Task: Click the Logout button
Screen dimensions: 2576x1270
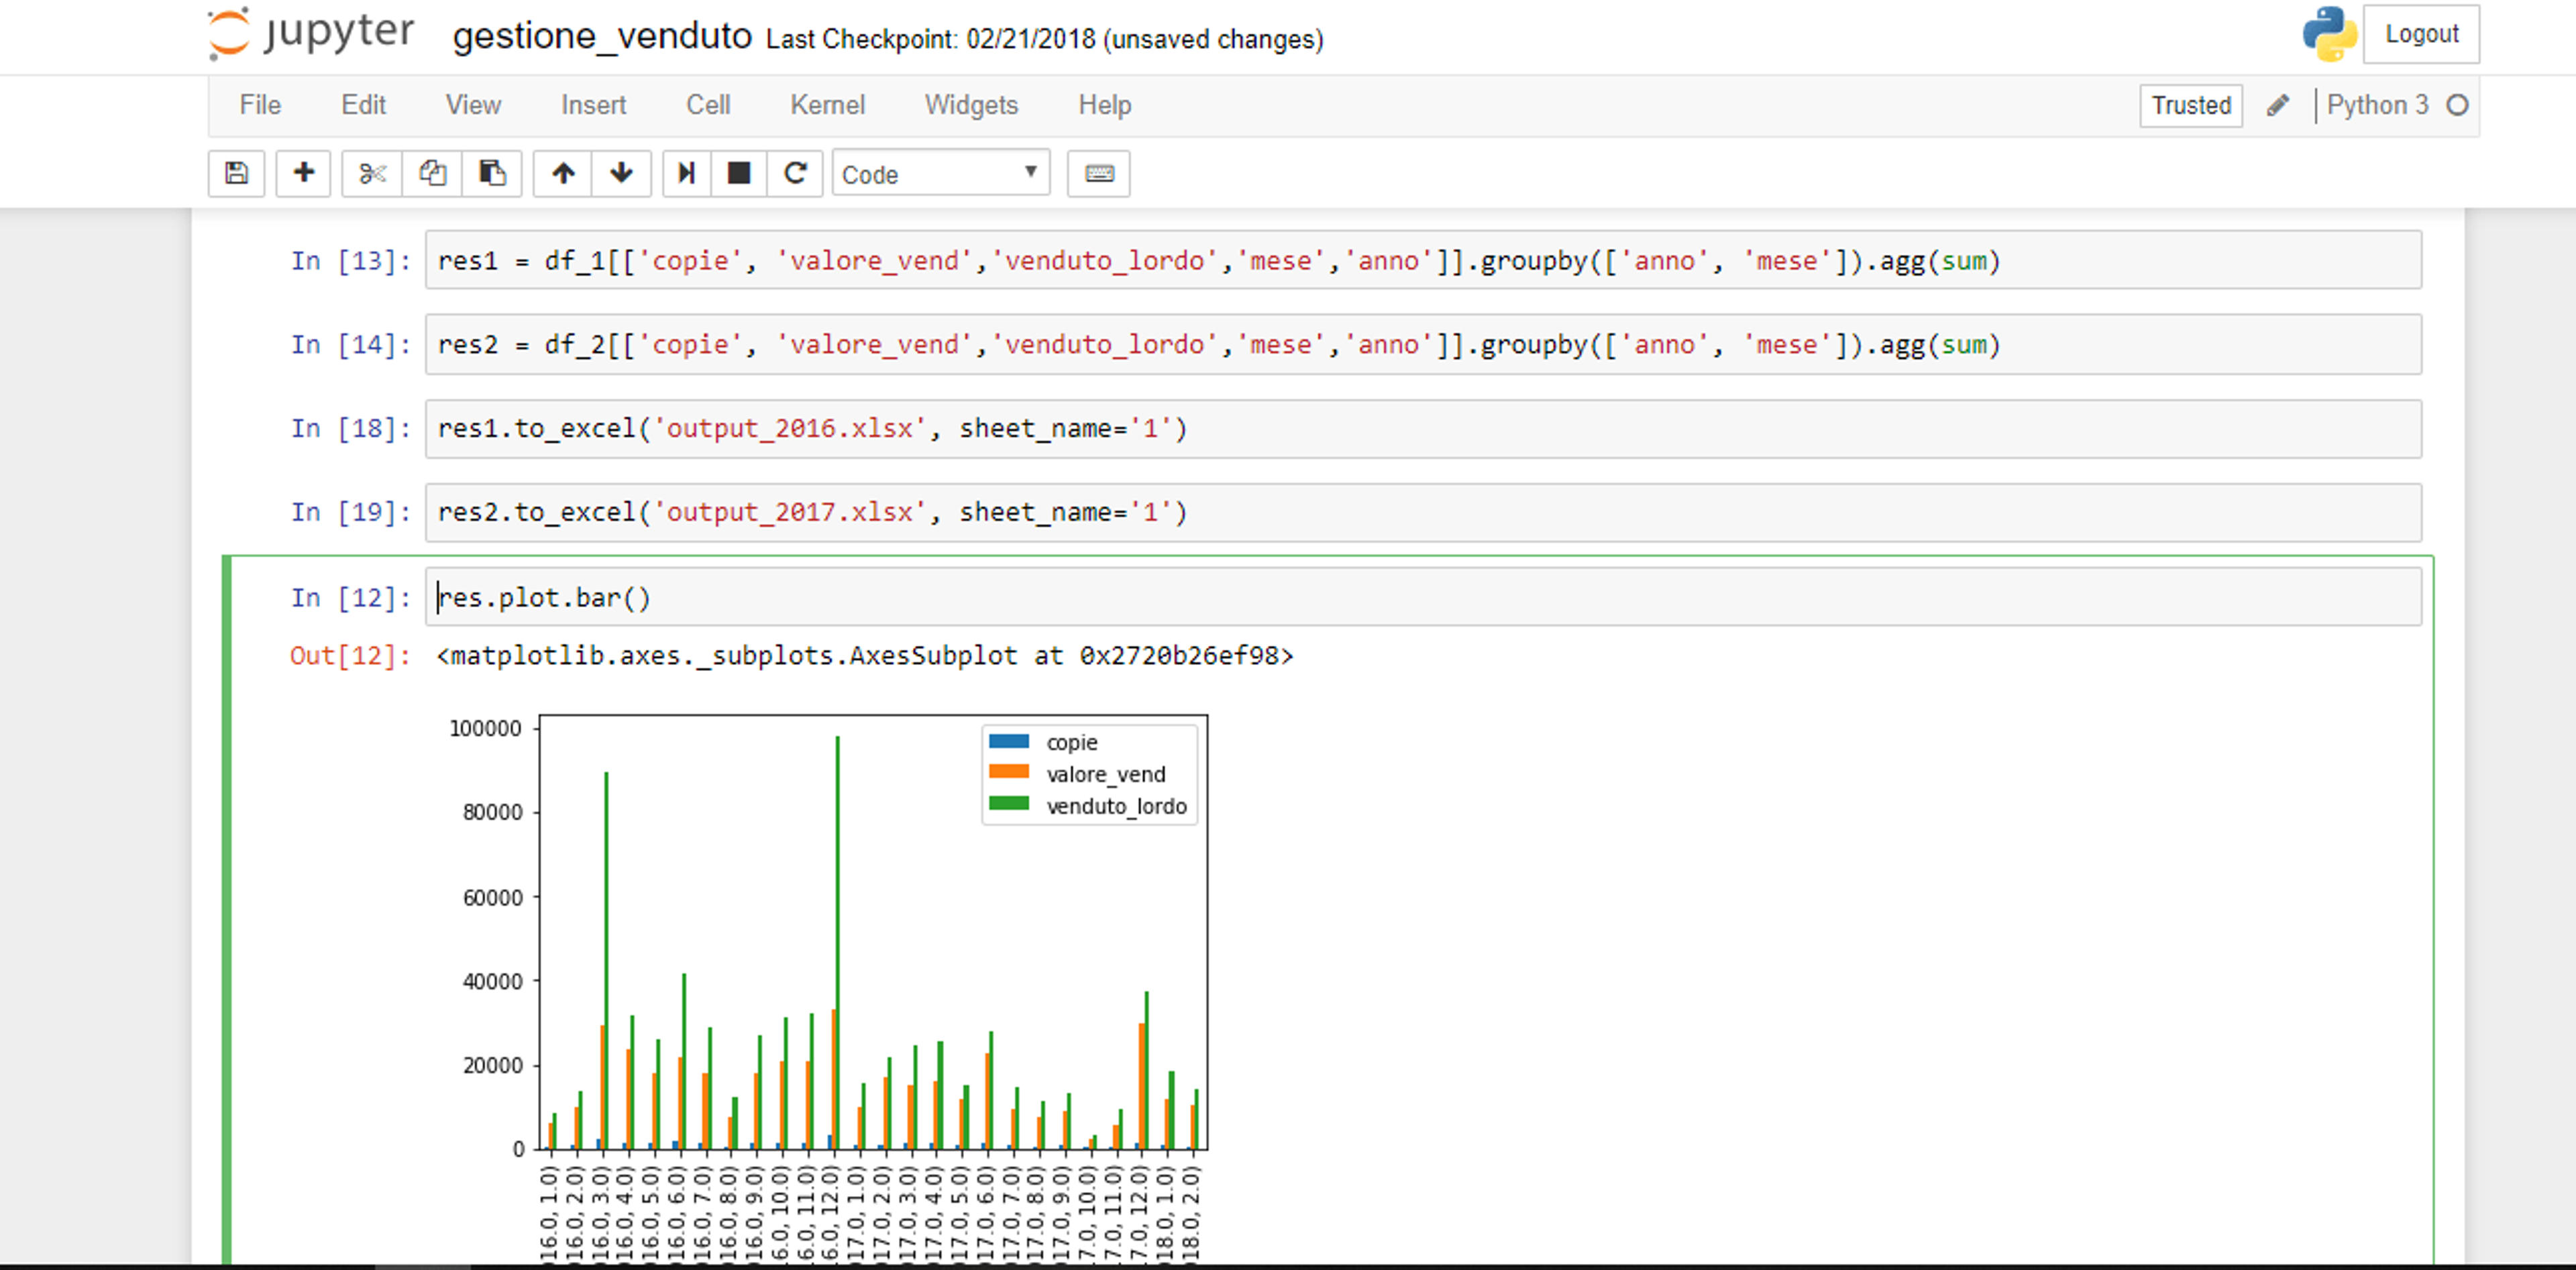Action: coord(2421,34)
